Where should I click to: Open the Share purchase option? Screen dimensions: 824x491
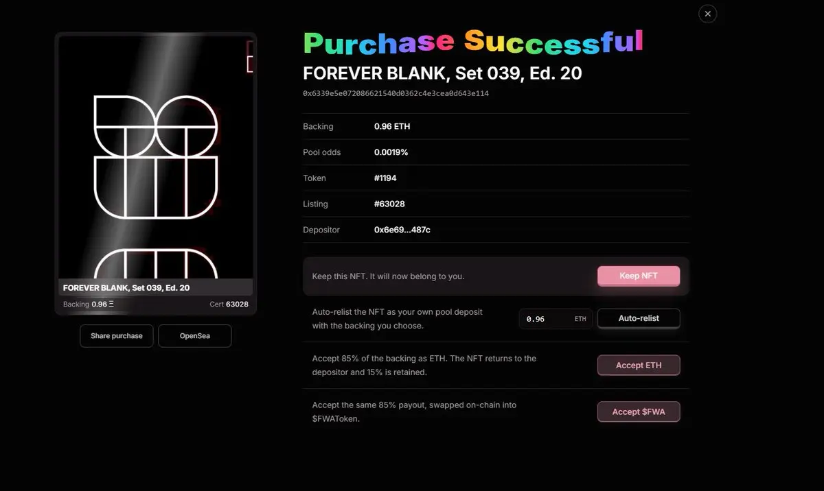click(117, 336)
